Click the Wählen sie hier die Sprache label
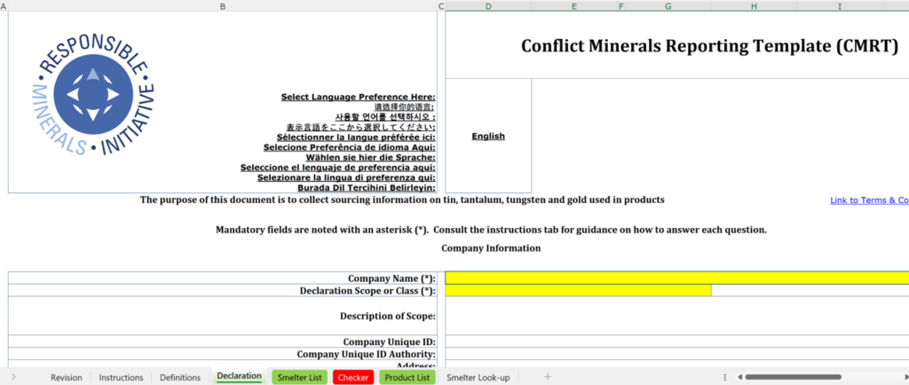Screen dimensions: 909x385 pos(371,157)
